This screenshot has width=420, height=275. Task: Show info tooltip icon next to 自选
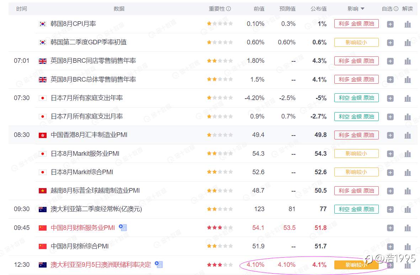pyautogui.click(x=396, y=9)
